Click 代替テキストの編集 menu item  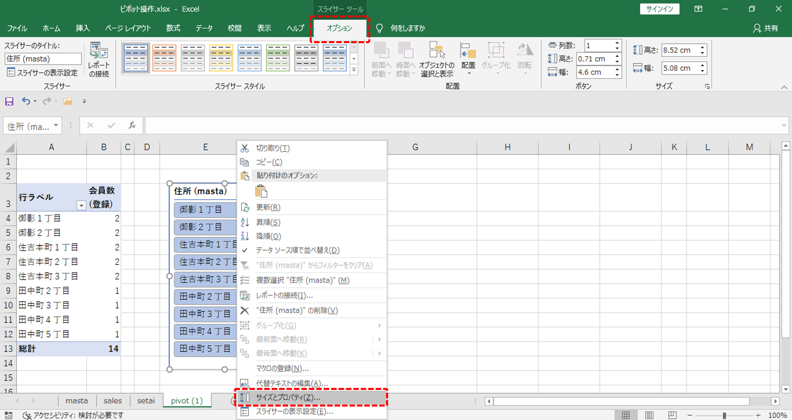[312, 383]
